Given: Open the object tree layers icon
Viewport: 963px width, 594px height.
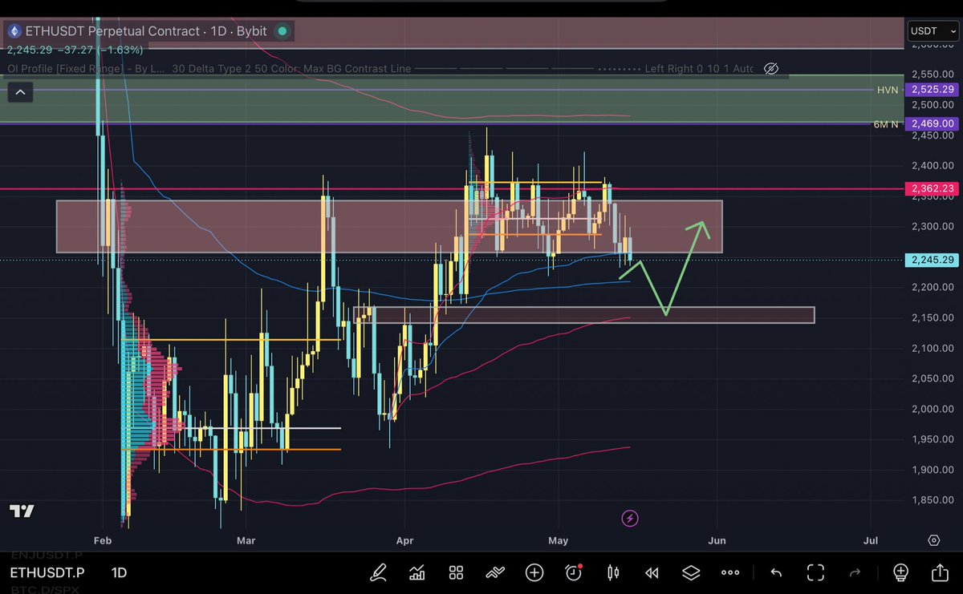Looking at the screenshot, I should (x=691, y=572).
